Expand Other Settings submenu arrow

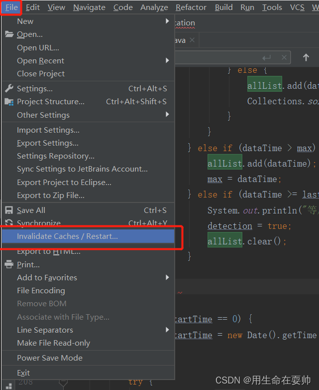(167, 114)
